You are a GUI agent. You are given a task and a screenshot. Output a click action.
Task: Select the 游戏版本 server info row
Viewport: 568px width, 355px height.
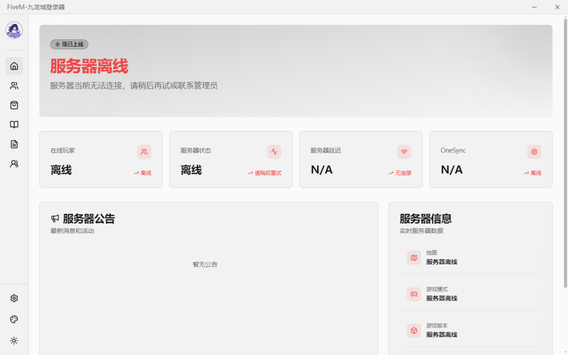tap(470, 331)
